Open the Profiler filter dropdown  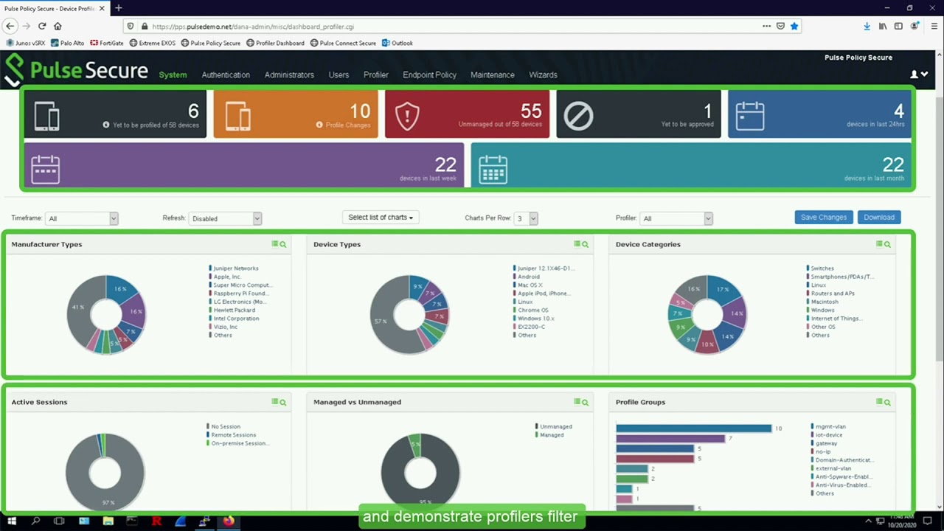pyautogui.click(x=676, y=218)
